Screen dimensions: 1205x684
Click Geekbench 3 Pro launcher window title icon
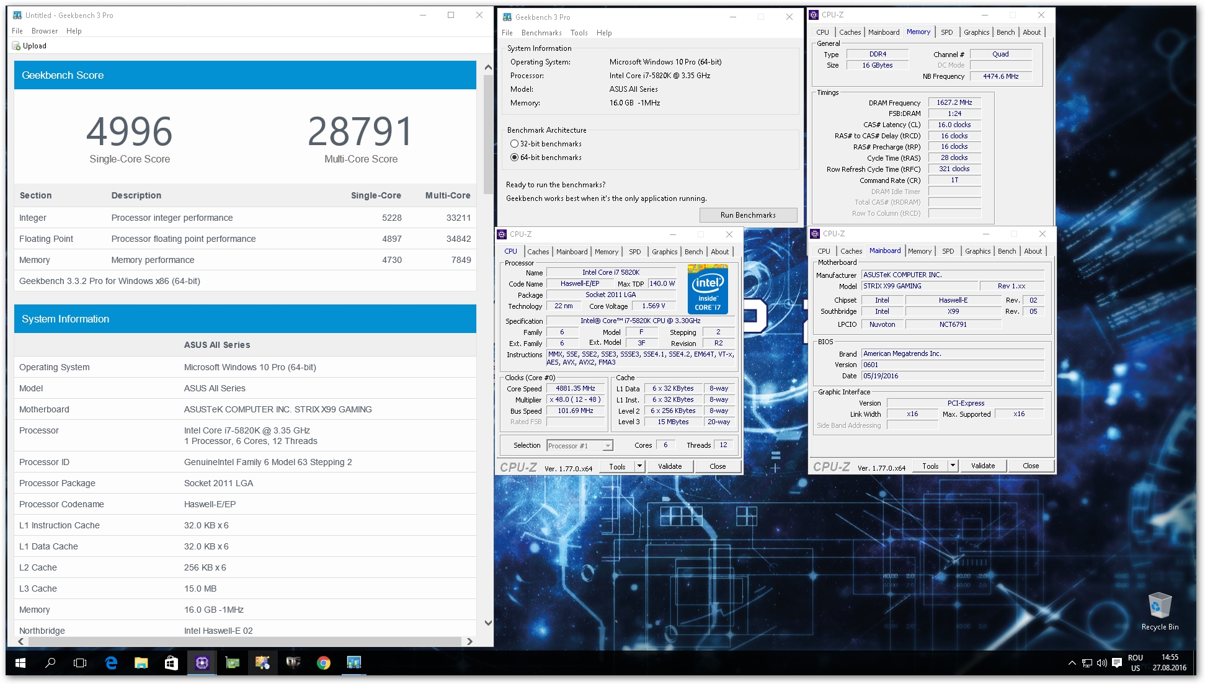(507, 17)
